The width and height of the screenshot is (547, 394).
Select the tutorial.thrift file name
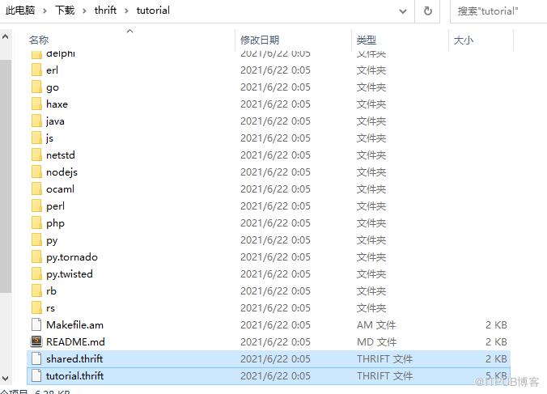(x=74, y=376)
